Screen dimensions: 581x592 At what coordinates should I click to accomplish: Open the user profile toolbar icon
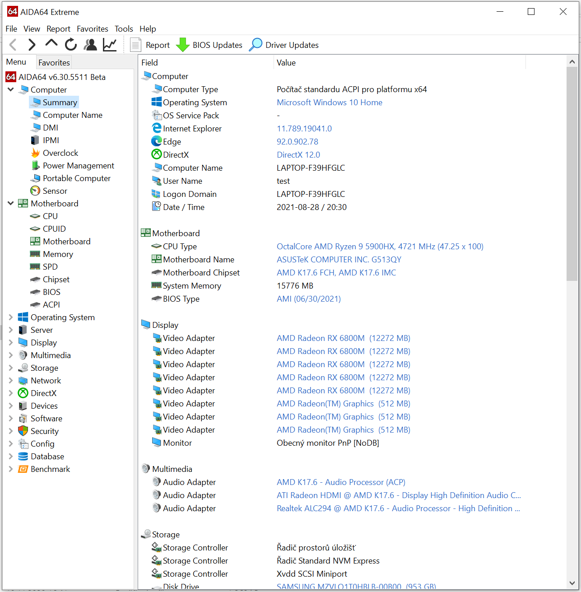[90, 45]
